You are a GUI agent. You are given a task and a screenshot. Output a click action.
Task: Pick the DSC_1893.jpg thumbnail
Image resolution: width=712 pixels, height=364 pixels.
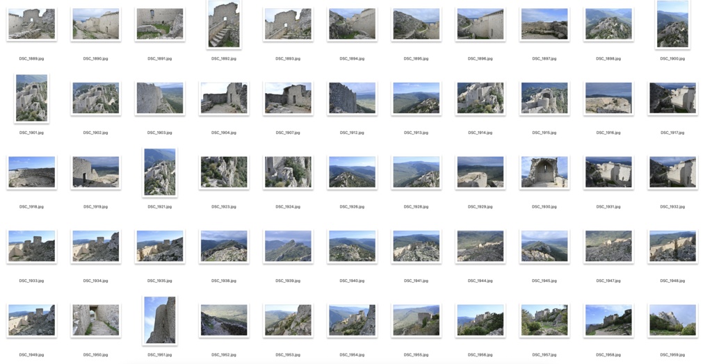click(x=288, y=24)
